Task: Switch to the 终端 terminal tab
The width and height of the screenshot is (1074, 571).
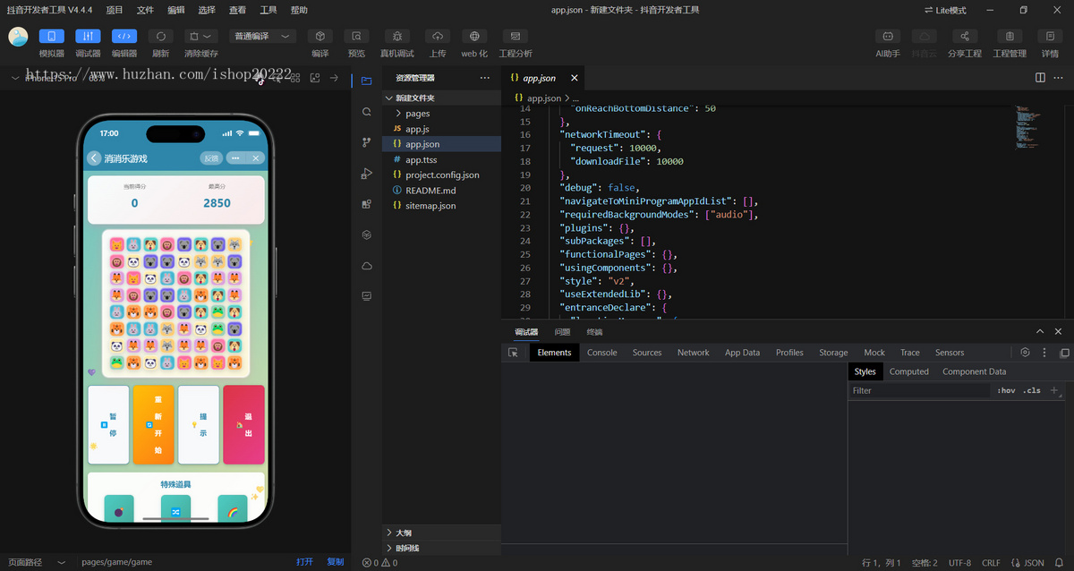Action: click(594, 331)
